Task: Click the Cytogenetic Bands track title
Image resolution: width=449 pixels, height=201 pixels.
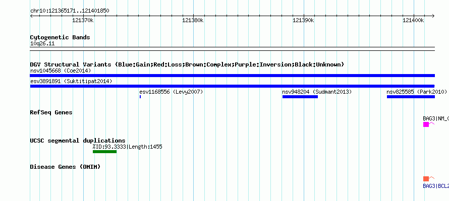Action: pos(60,37)
